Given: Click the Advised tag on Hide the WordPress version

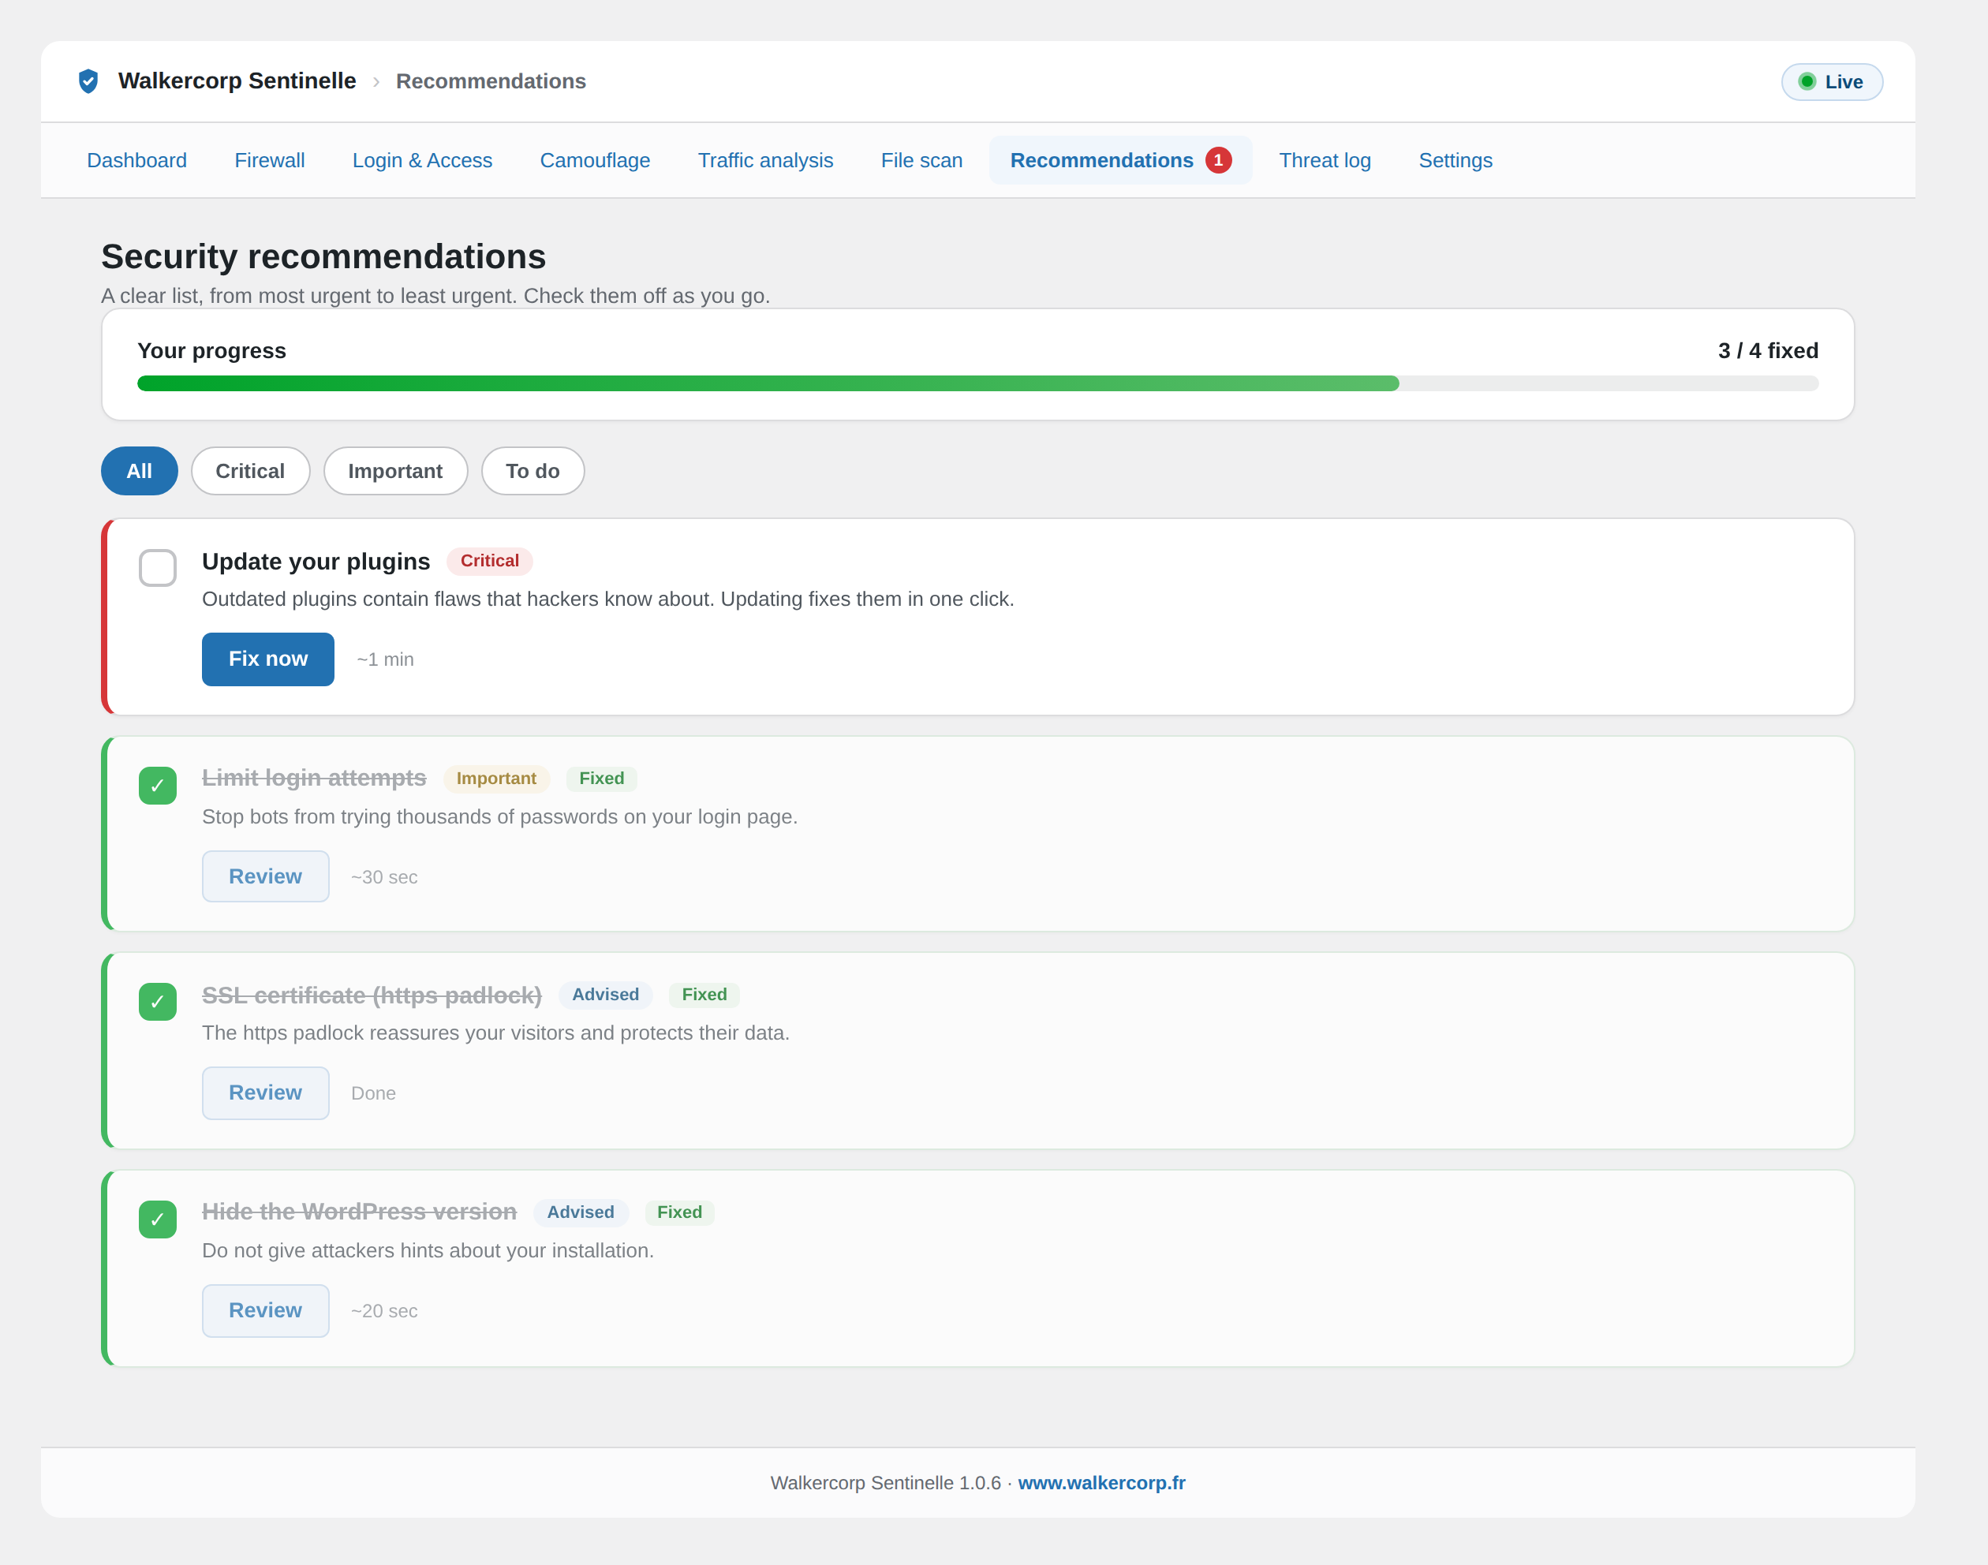Looking at the screenshot, I should point(580,1212).
